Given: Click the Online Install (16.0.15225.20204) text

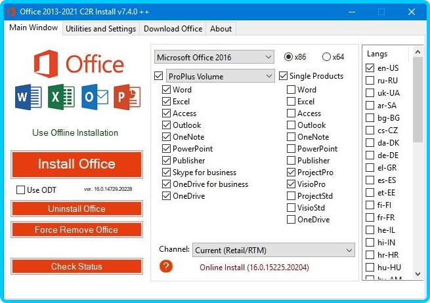Looking at the screenshot, I should (x=254, y=267).
